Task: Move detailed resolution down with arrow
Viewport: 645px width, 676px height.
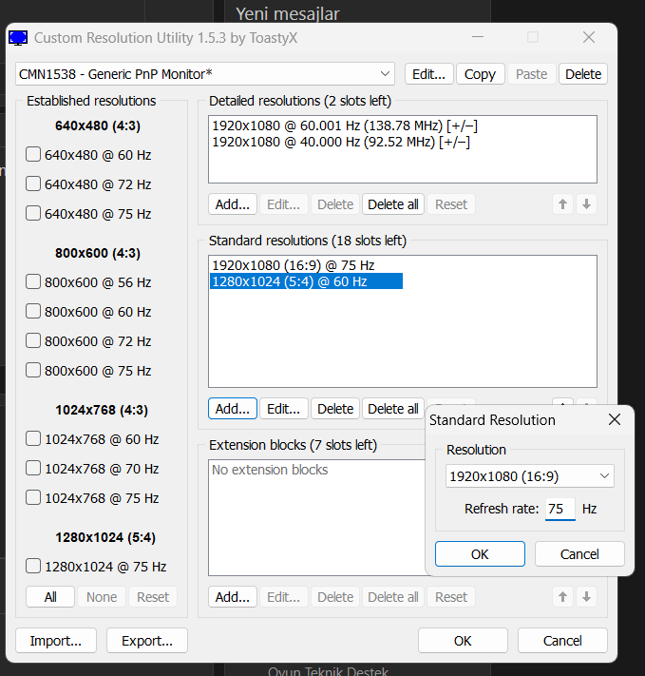Action: 586,203
